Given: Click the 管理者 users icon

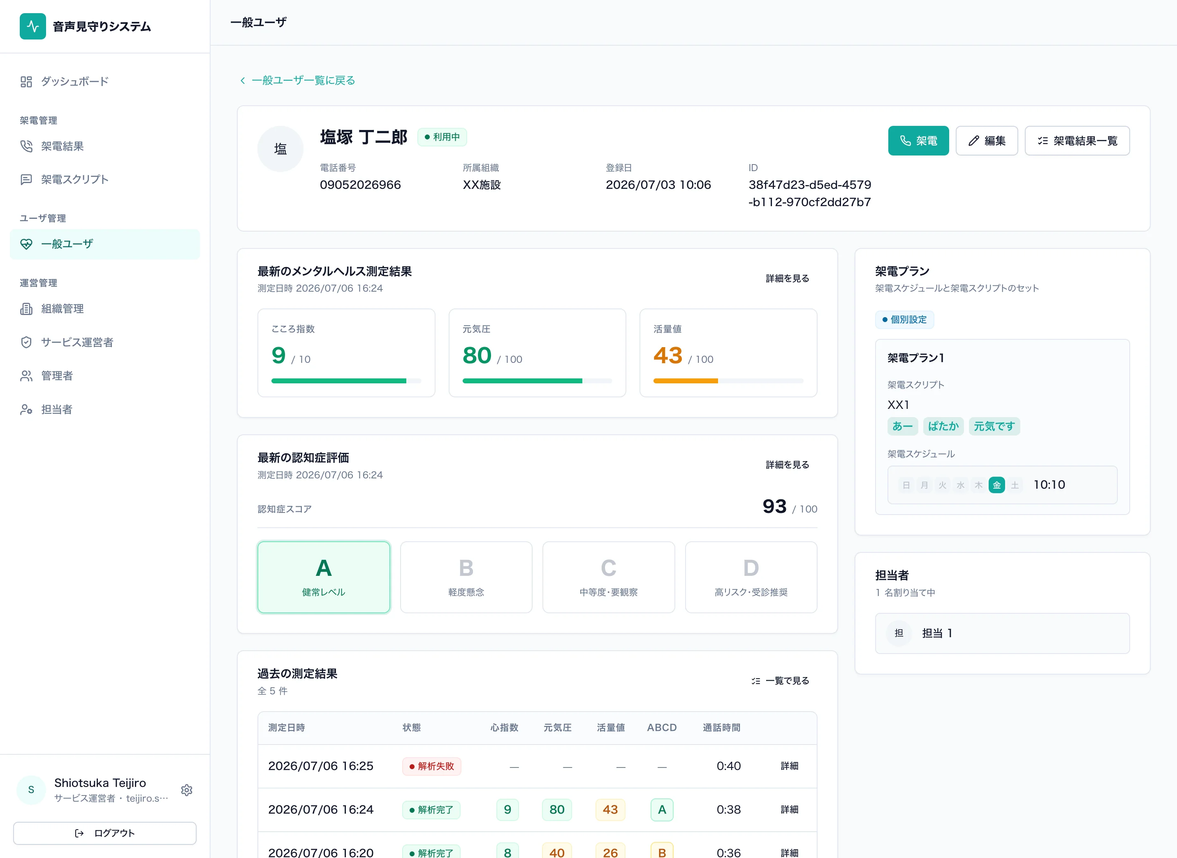Looking at the screenshot, I should 26,376.
